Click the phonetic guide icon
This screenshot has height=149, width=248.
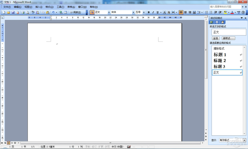(x=239, y=12)
